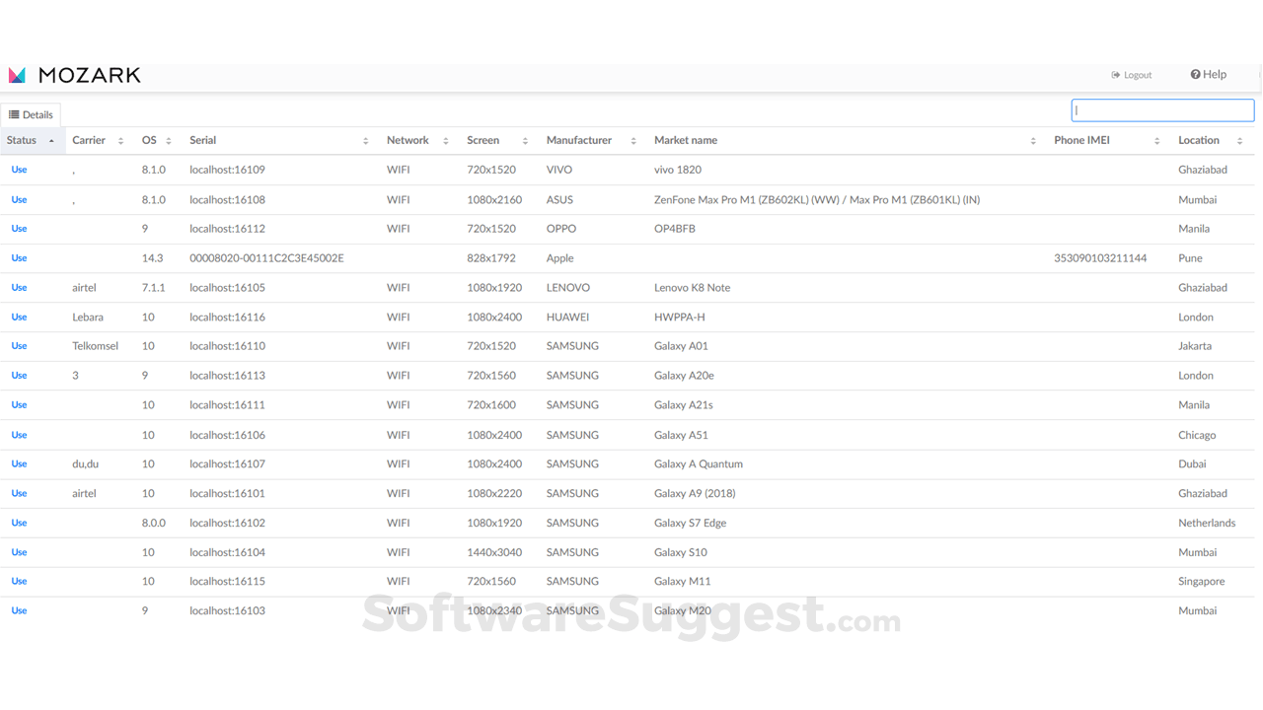
Task: Toggle sort order on the Carrier column
Action: pos(120,141)
